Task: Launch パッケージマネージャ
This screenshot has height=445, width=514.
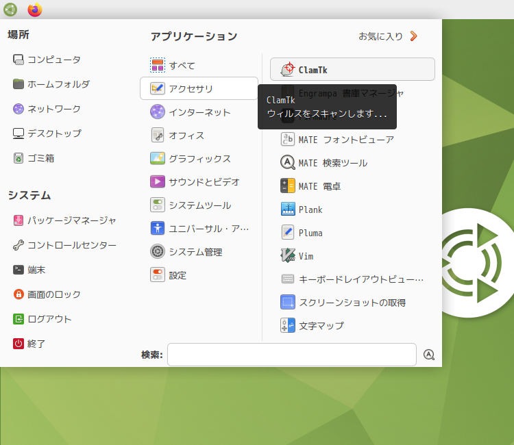Action: click(64, 220)
